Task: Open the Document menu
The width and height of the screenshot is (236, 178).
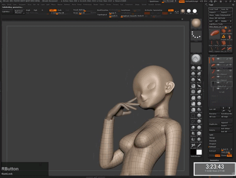Action: pyautogui.click(x=22, y=5)
